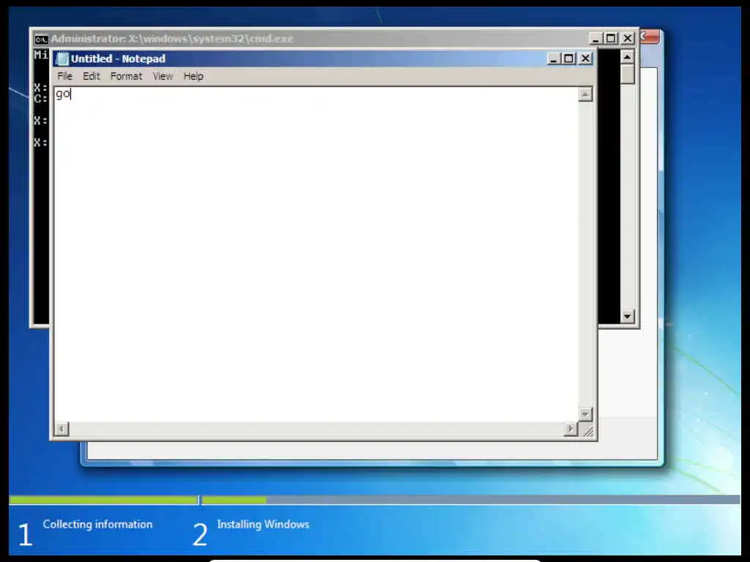The height and width of the screenshot is (562, 750).
Task: Maximize the Notepad window
Action: click(x=568, y=59)
